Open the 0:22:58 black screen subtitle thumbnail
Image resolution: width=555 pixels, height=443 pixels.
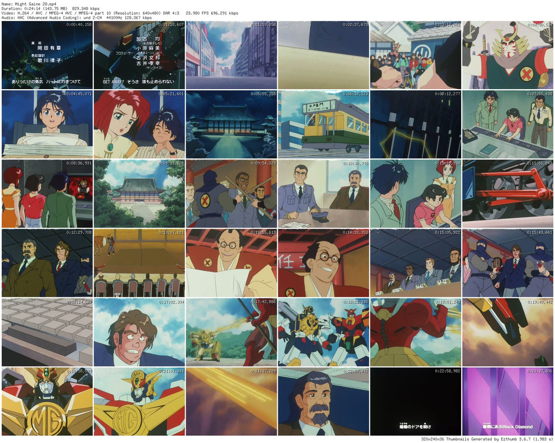pos(415,401)
